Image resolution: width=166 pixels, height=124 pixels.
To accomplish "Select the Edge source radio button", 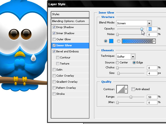I will coord(134,63).
